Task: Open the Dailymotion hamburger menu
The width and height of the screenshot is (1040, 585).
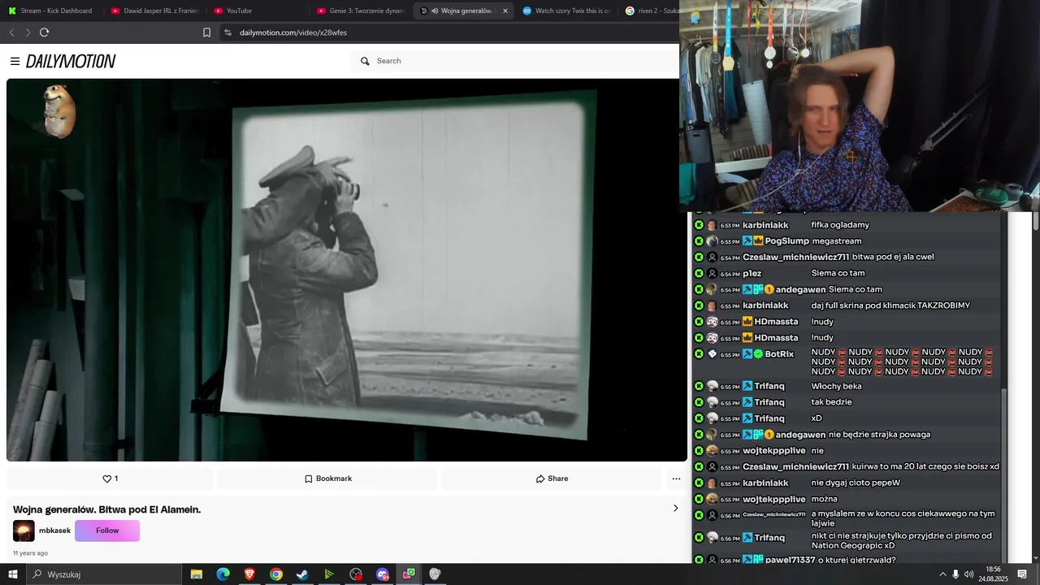Action: click(x=15, y=61)
